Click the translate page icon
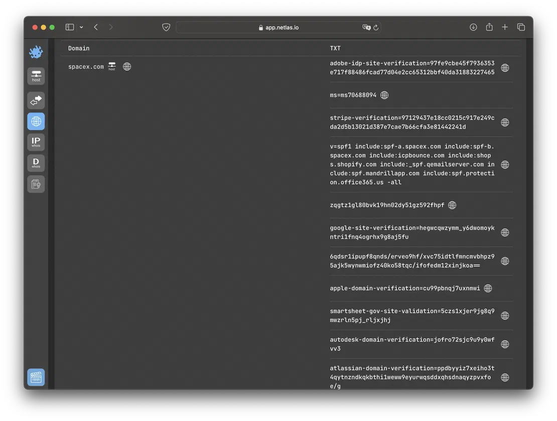 (x=366, y=27)
